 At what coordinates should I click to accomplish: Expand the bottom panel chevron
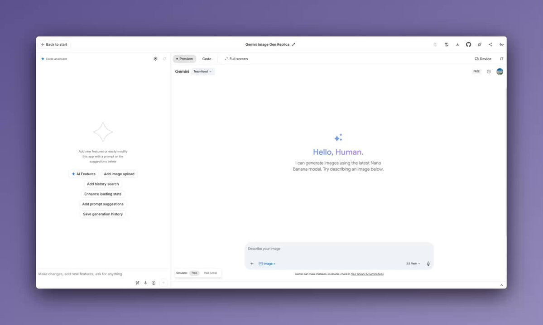pos(501,285)
